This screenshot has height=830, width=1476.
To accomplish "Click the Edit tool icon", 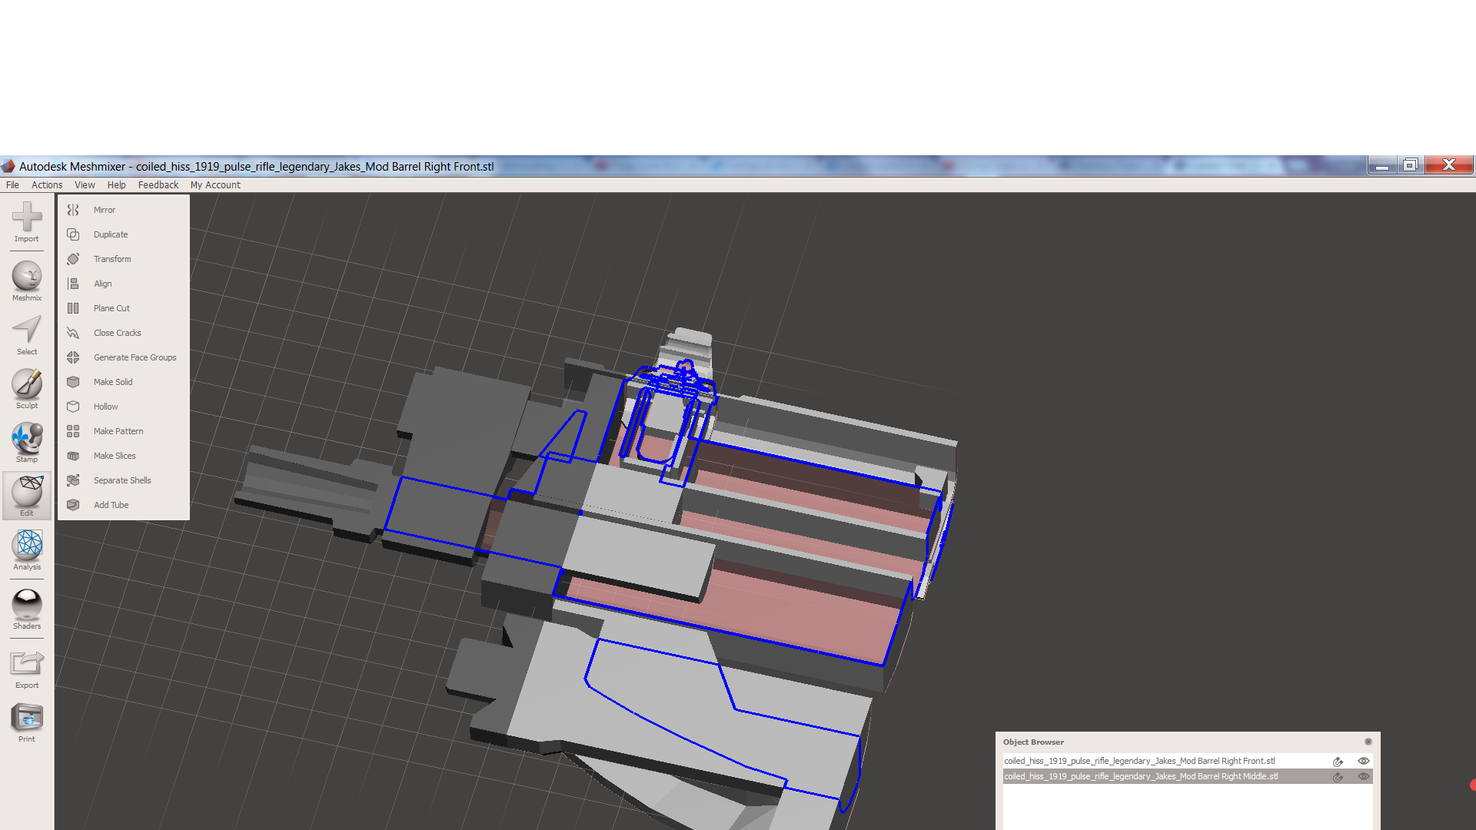I will tap(27, 496).
